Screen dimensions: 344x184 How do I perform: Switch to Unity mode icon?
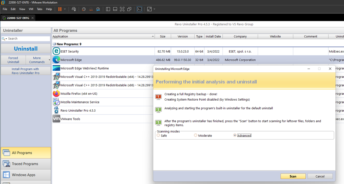(x=129, y=9)
